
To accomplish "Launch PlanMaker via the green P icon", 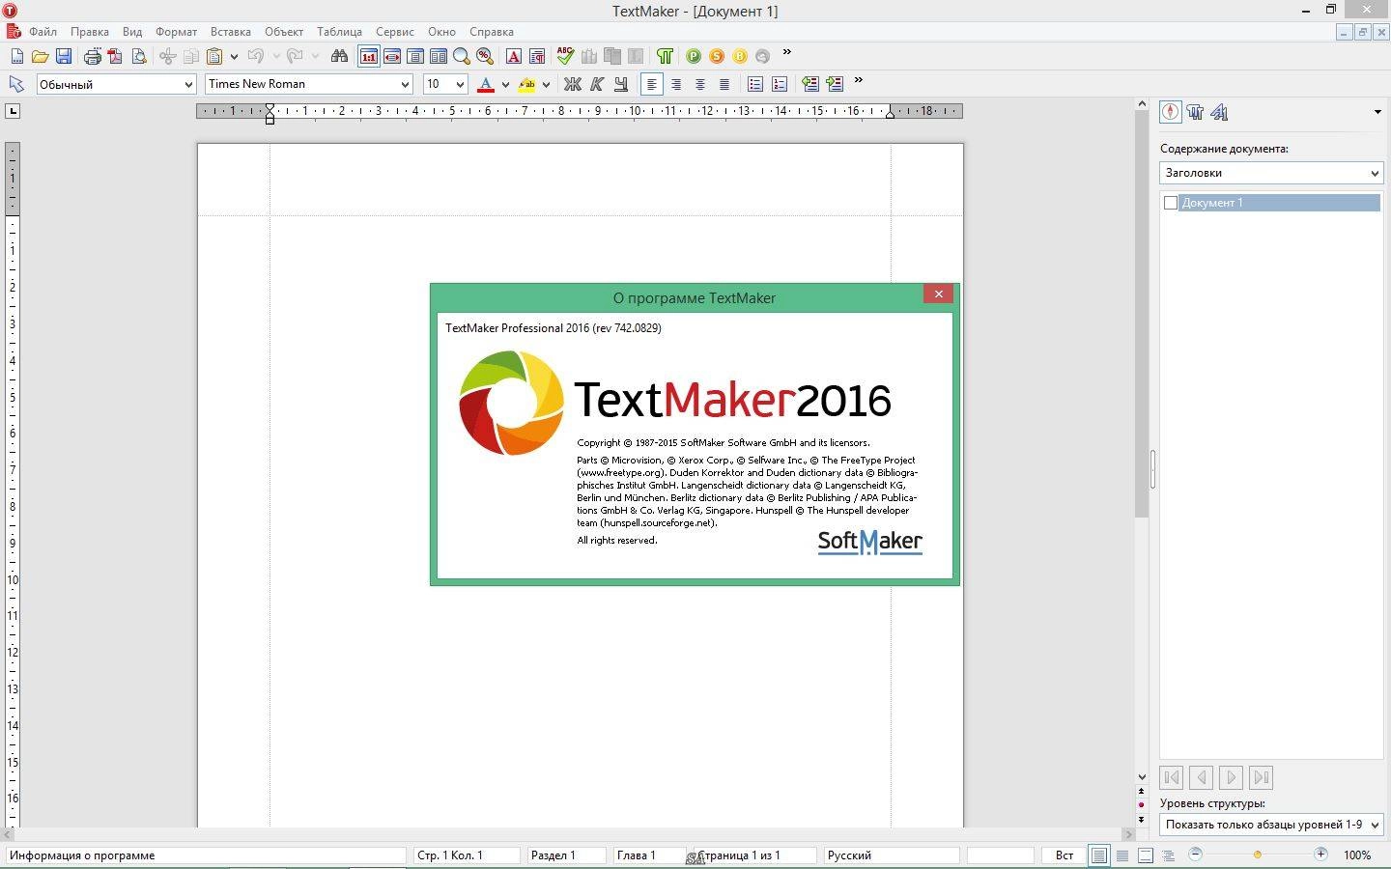I will (694, 56).
